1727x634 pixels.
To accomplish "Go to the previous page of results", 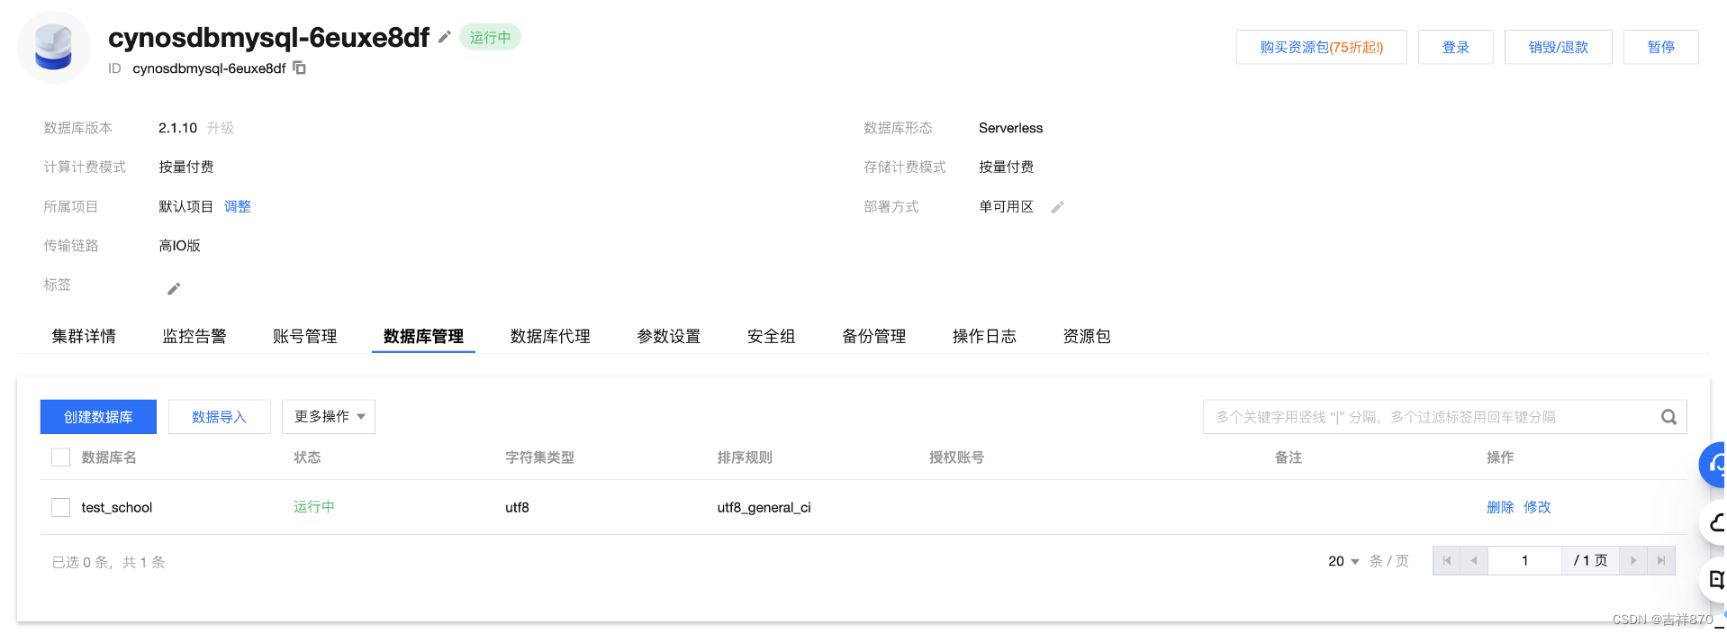I will pos(1474,560).
